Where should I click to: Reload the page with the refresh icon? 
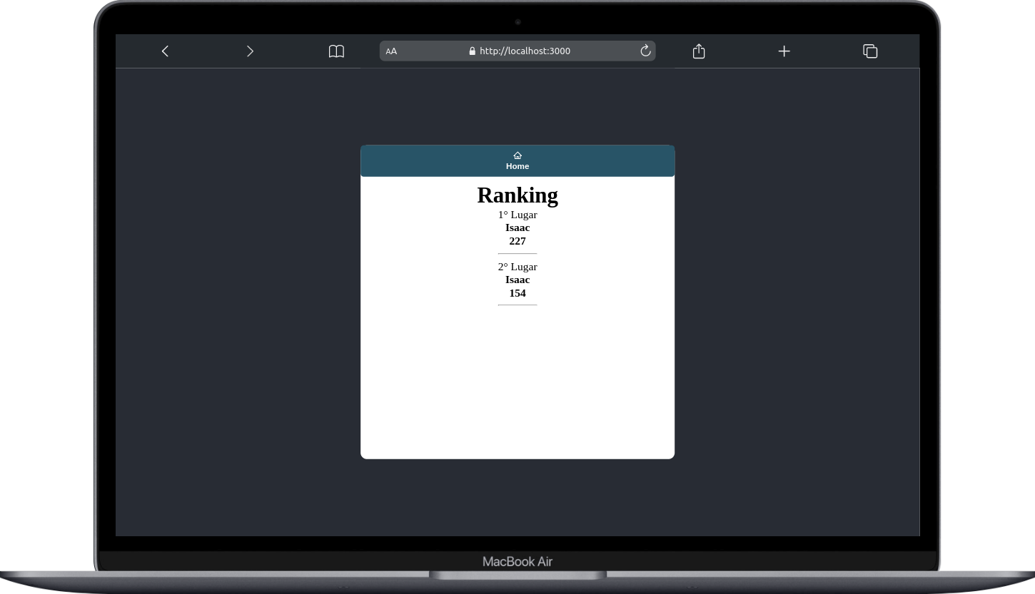(645, 51)
